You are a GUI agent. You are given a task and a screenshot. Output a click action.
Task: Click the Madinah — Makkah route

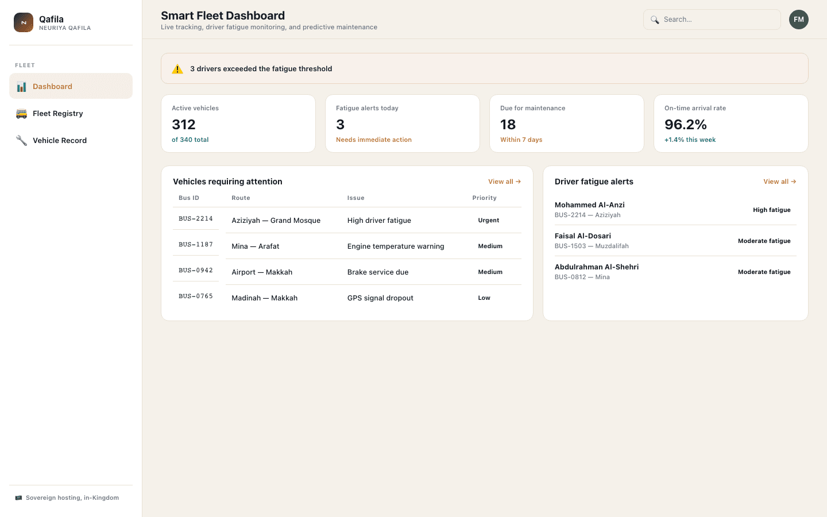pos(265,298)
